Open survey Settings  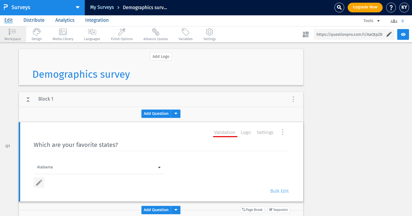[x=209, y=34]
